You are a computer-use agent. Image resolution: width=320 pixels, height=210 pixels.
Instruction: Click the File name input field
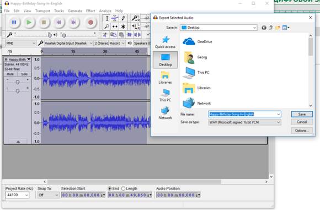pyautogui.click(x=244, y=114)
